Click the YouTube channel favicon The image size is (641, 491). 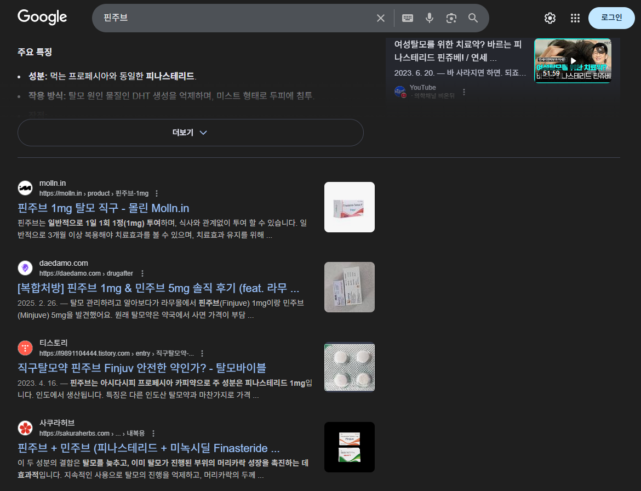(x=400, y=92)
